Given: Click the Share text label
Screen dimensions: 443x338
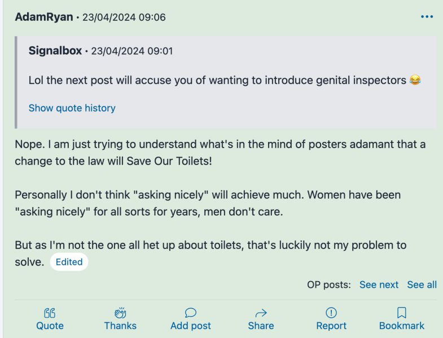Looking at the screenshot, I should pos(261,326).
